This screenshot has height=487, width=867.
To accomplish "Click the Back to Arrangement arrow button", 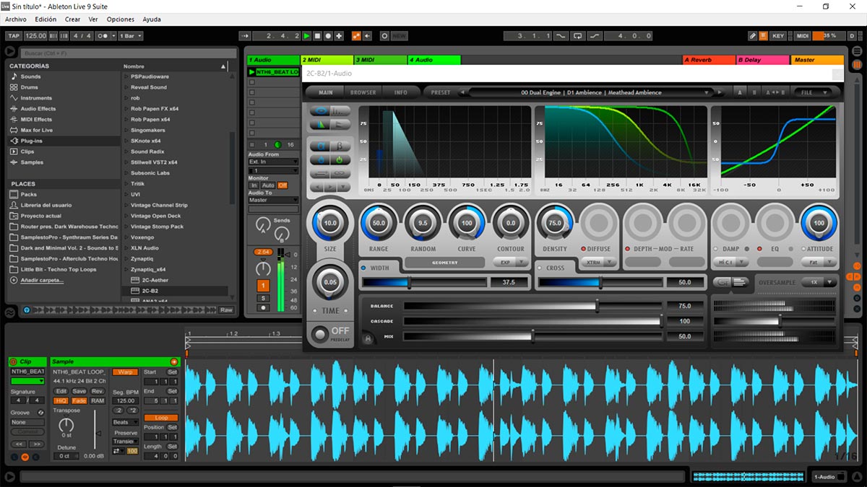I will (x=367, y=35).
